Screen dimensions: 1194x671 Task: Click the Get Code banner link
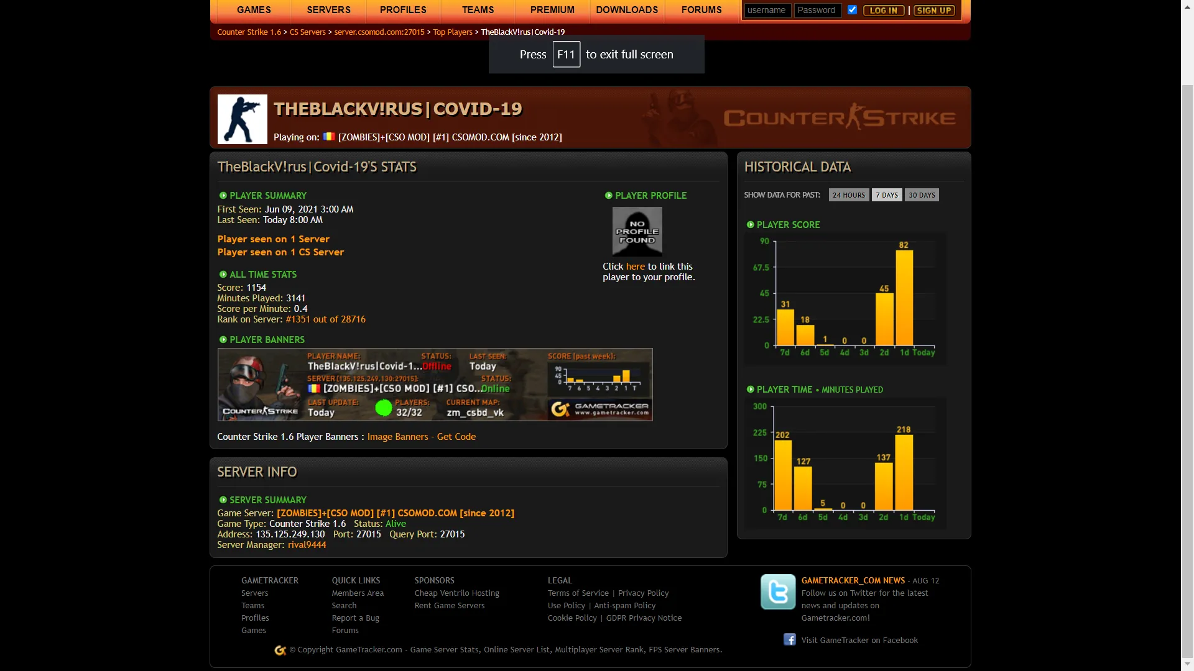coord(456,437)
